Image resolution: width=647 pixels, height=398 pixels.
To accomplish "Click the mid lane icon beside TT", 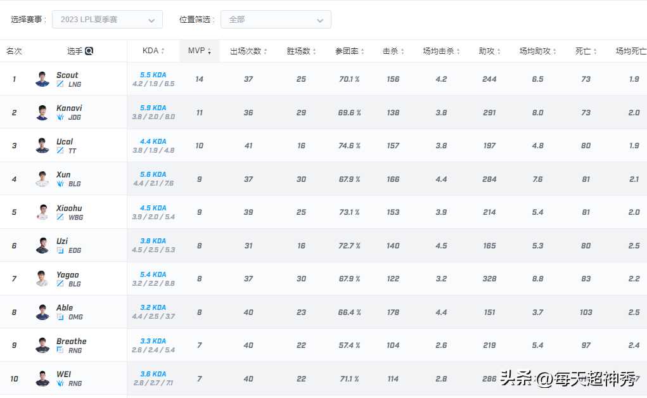I will point(60,151).
